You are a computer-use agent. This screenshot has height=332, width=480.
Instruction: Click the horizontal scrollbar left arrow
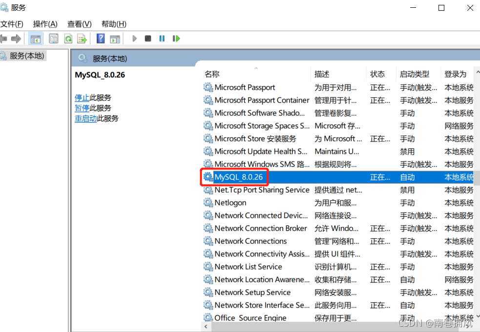tap(206, 327)
